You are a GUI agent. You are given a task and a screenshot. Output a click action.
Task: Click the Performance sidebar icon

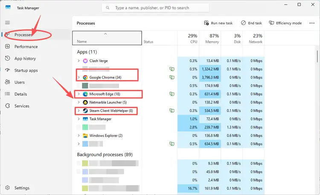coord(8,47)
